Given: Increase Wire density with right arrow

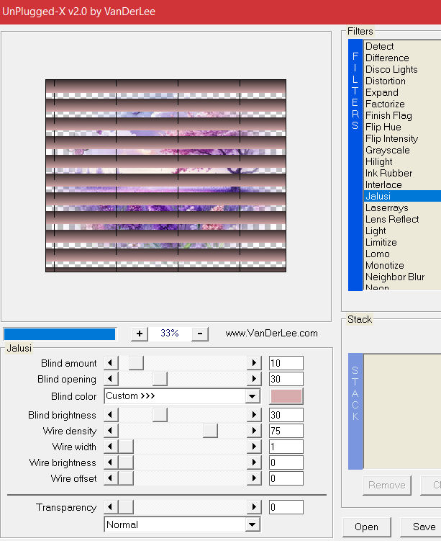Looking at the screenshot, I should pos(253,431).
